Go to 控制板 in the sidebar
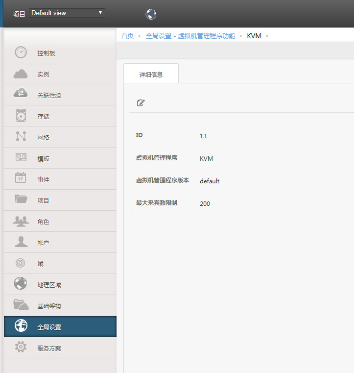This screenshot has width=354, height=373. [x=60, y=53]
